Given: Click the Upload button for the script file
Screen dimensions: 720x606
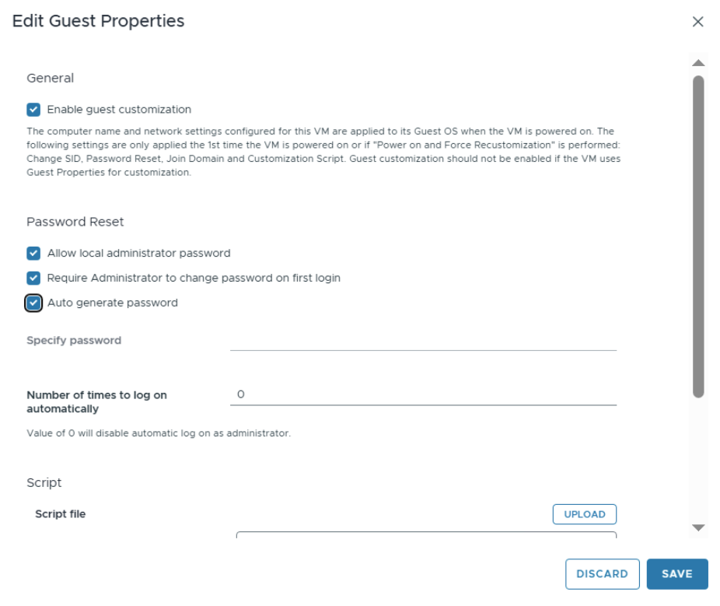Looking at the screenshot, I should click(584, 514).
